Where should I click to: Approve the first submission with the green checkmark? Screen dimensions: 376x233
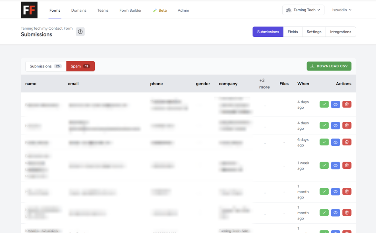click(x=324, y=104)
